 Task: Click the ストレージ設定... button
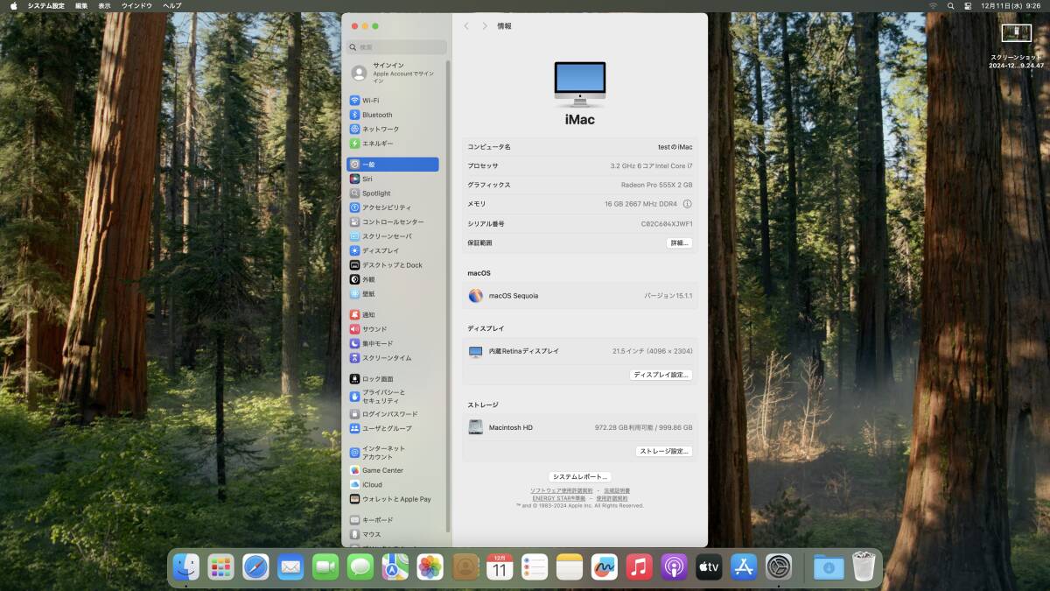click(x=663, y=452)
